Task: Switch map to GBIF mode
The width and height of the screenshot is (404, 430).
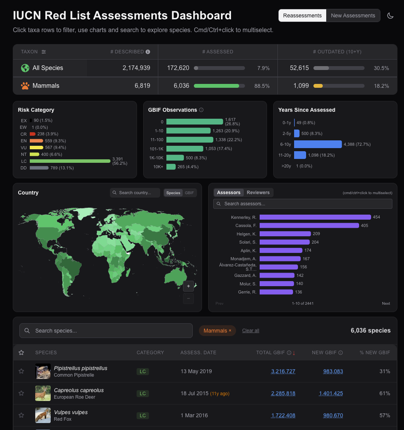Action: pyautogui.click(x=189, y=193)
